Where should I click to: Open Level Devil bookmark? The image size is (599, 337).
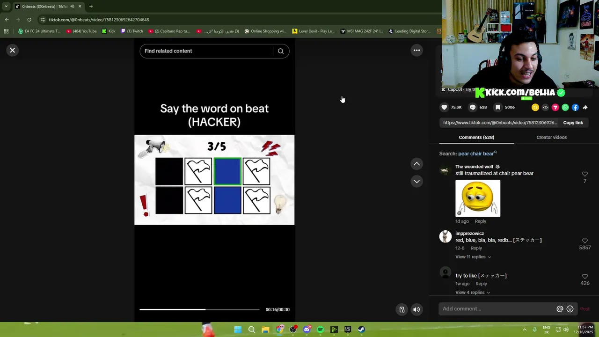(314, 31)
